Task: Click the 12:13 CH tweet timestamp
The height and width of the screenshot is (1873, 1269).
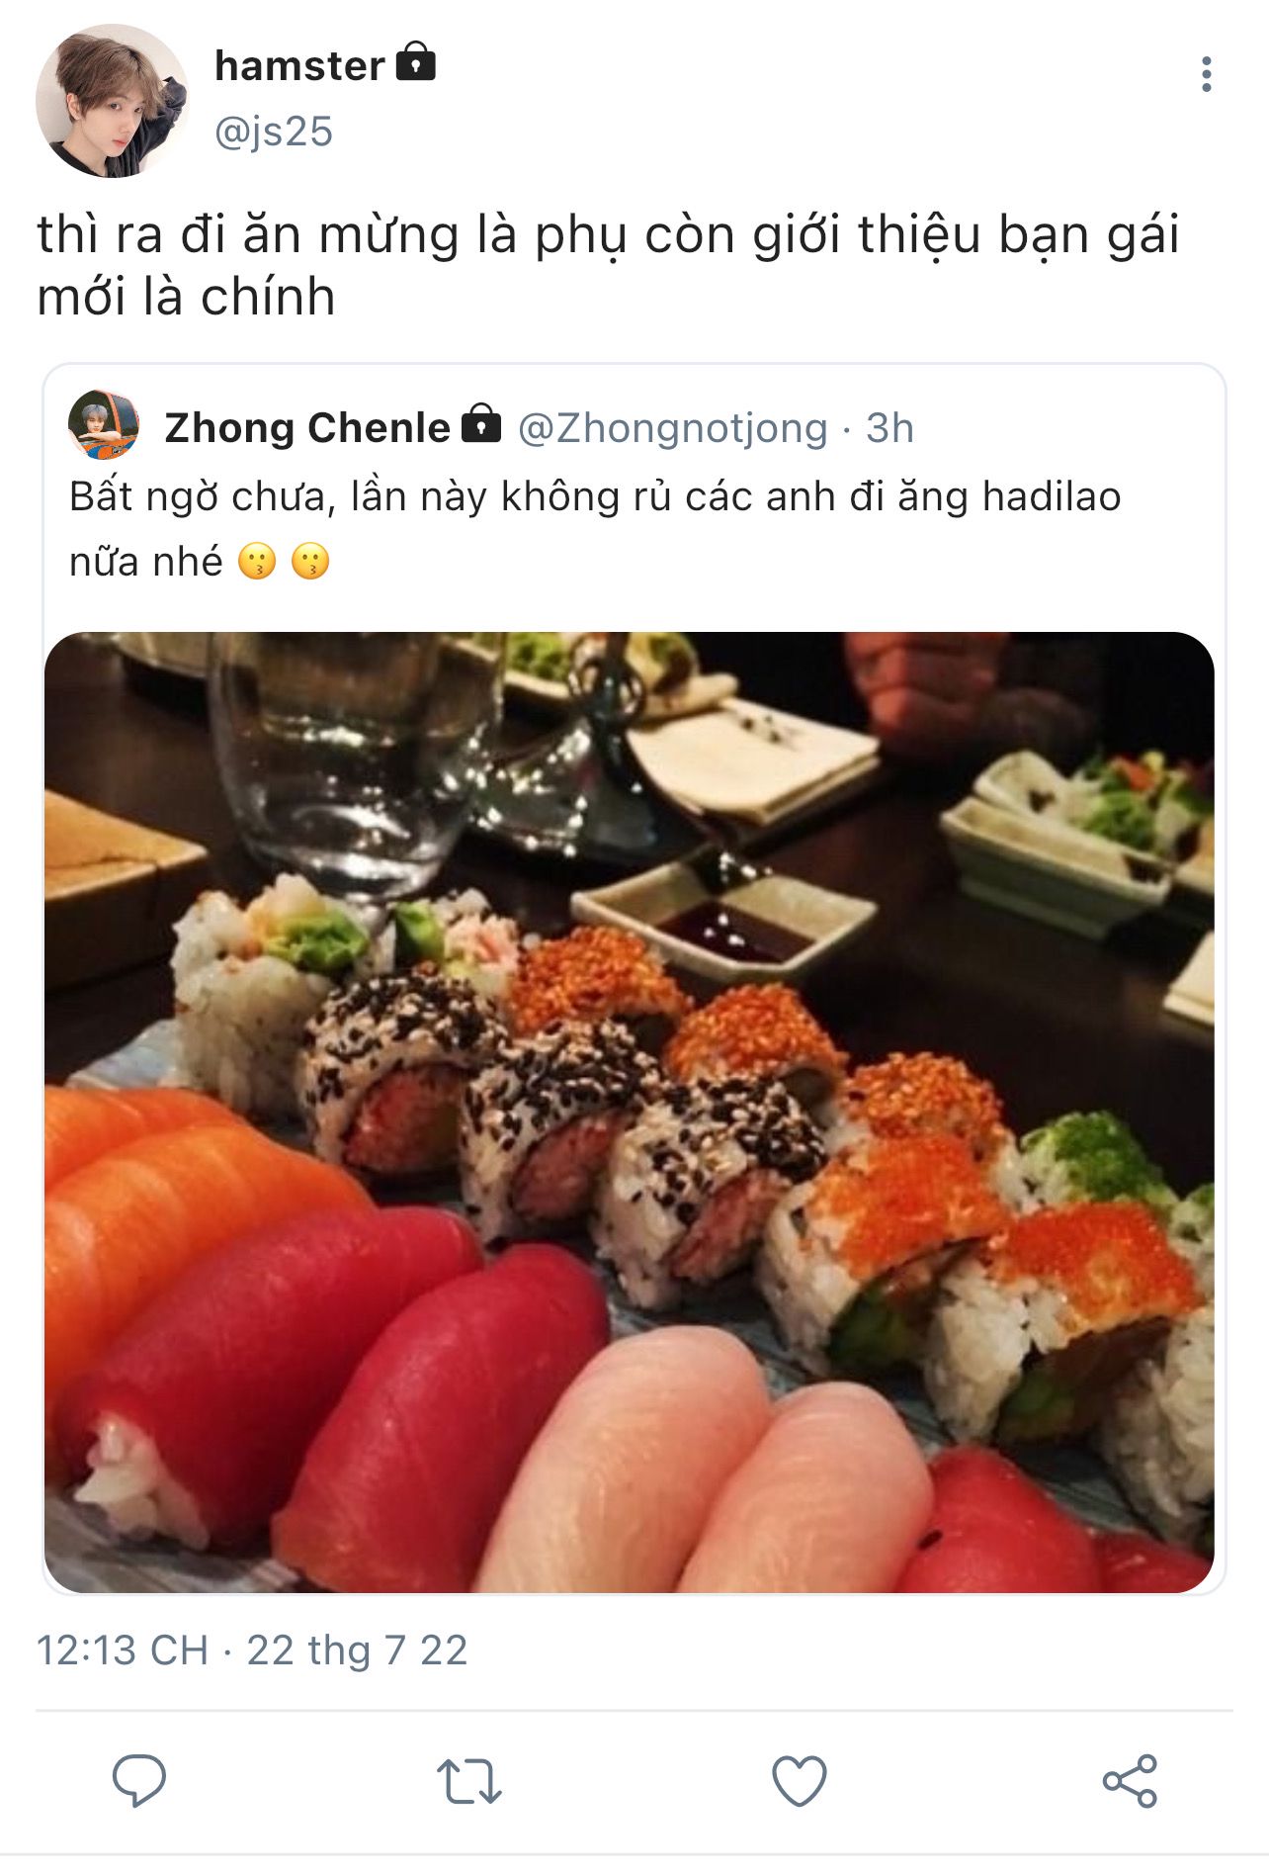Action: [x=123, y=1650]
